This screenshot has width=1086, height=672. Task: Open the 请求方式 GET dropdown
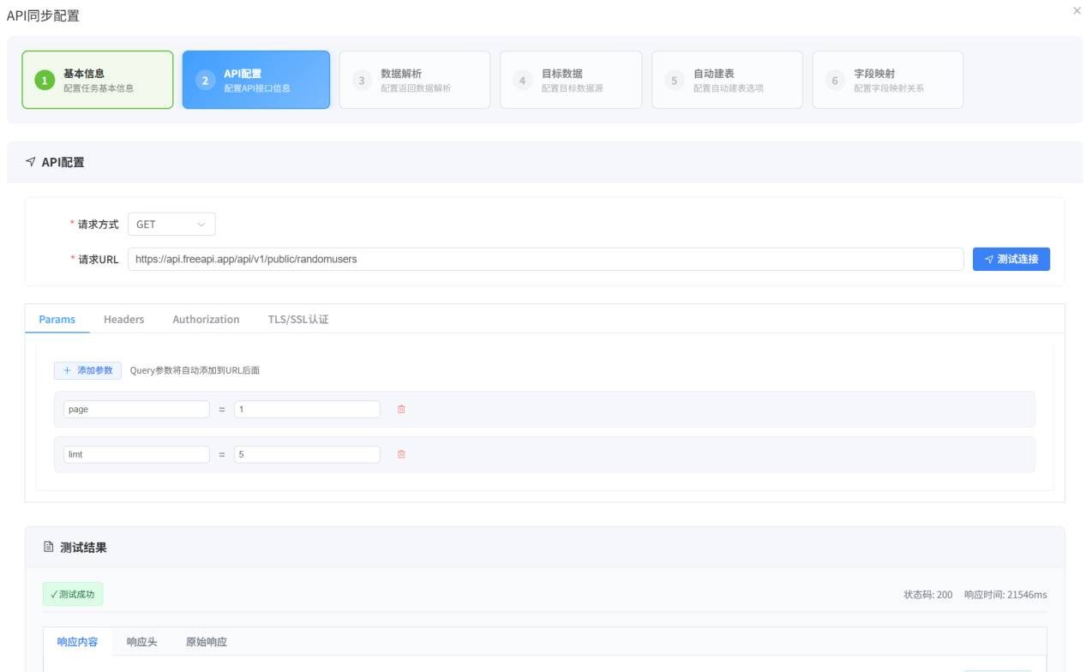(171, 225)
